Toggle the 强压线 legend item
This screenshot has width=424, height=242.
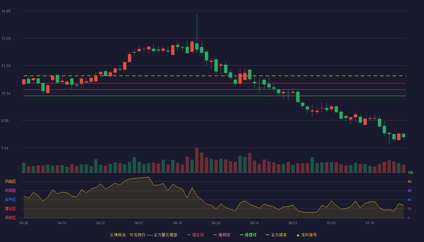tap(195, 235)
